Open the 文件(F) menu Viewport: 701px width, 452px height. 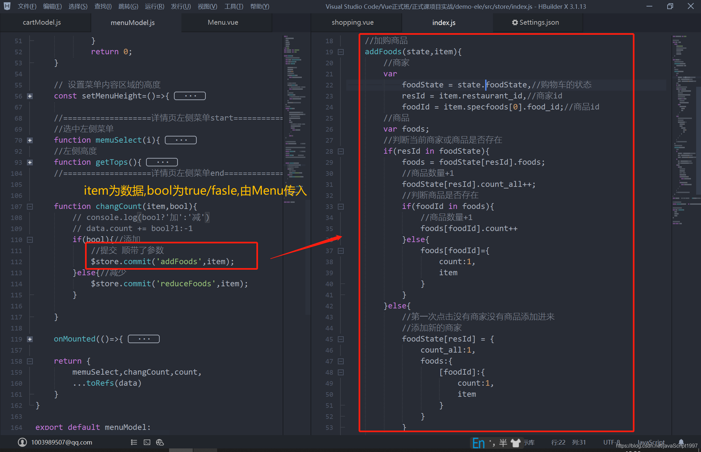[27, 6]
